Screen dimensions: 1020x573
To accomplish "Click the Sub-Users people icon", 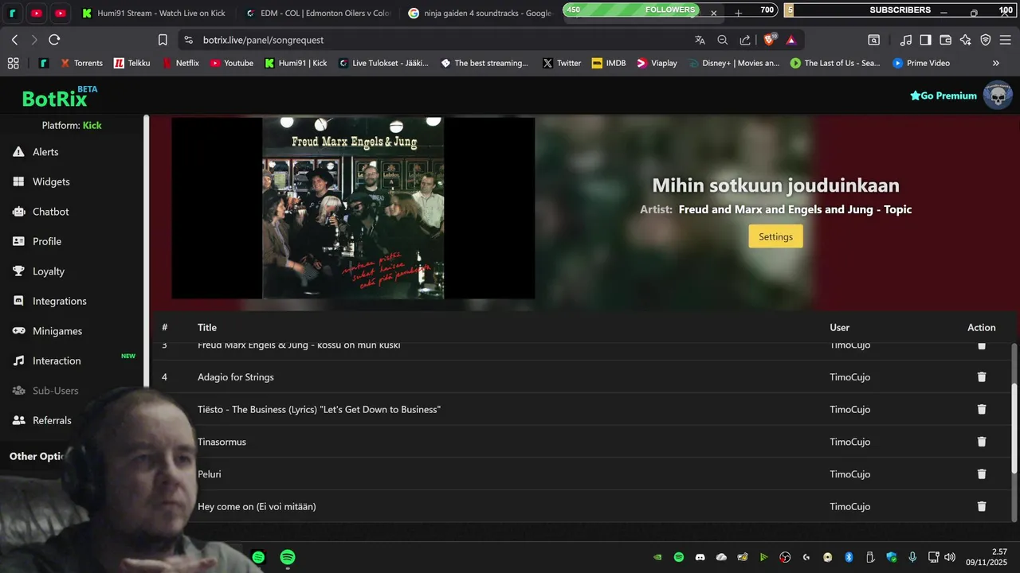I will (x=18, y=391).
